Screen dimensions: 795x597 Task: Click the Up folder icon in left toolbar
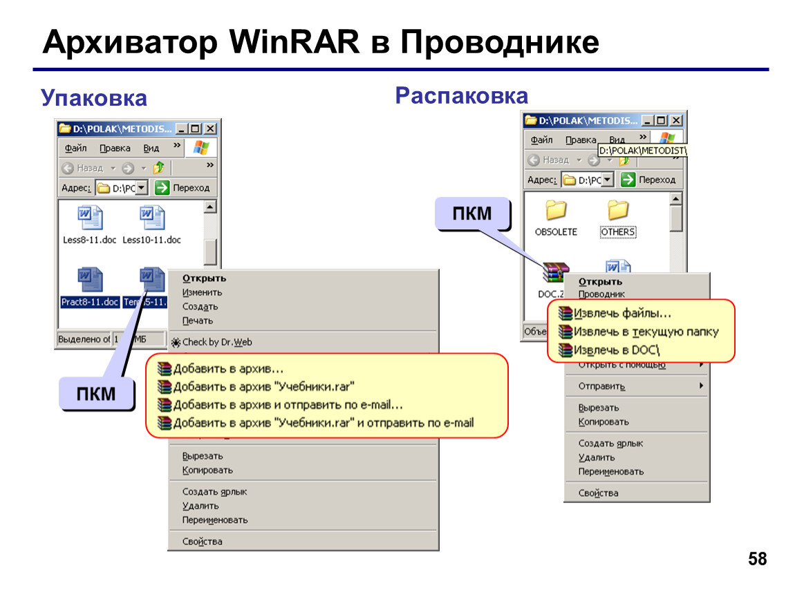pos(159,167)
